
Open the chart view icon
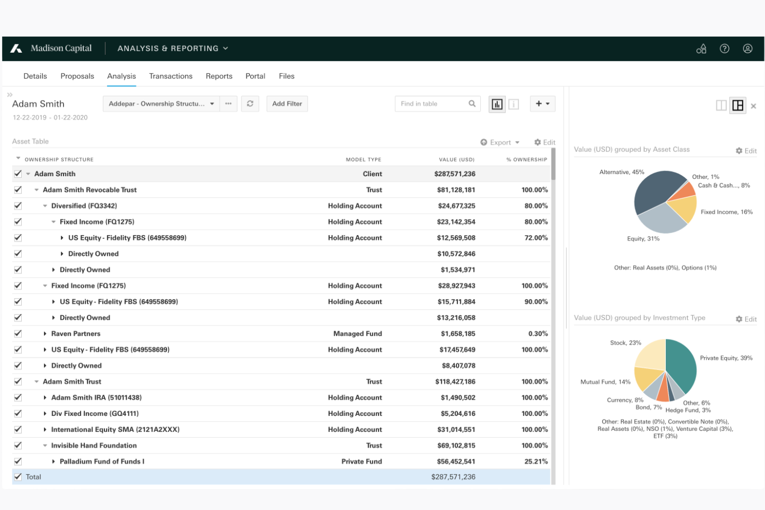(x=497, y=104)
